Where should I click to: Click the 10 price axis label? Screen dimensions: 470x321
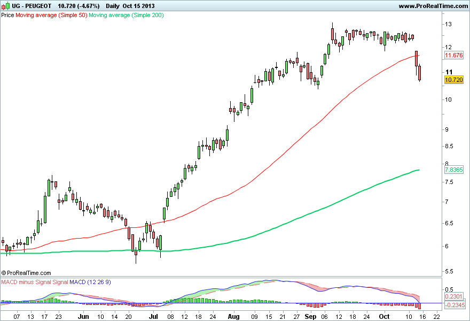tap(448, 100)
